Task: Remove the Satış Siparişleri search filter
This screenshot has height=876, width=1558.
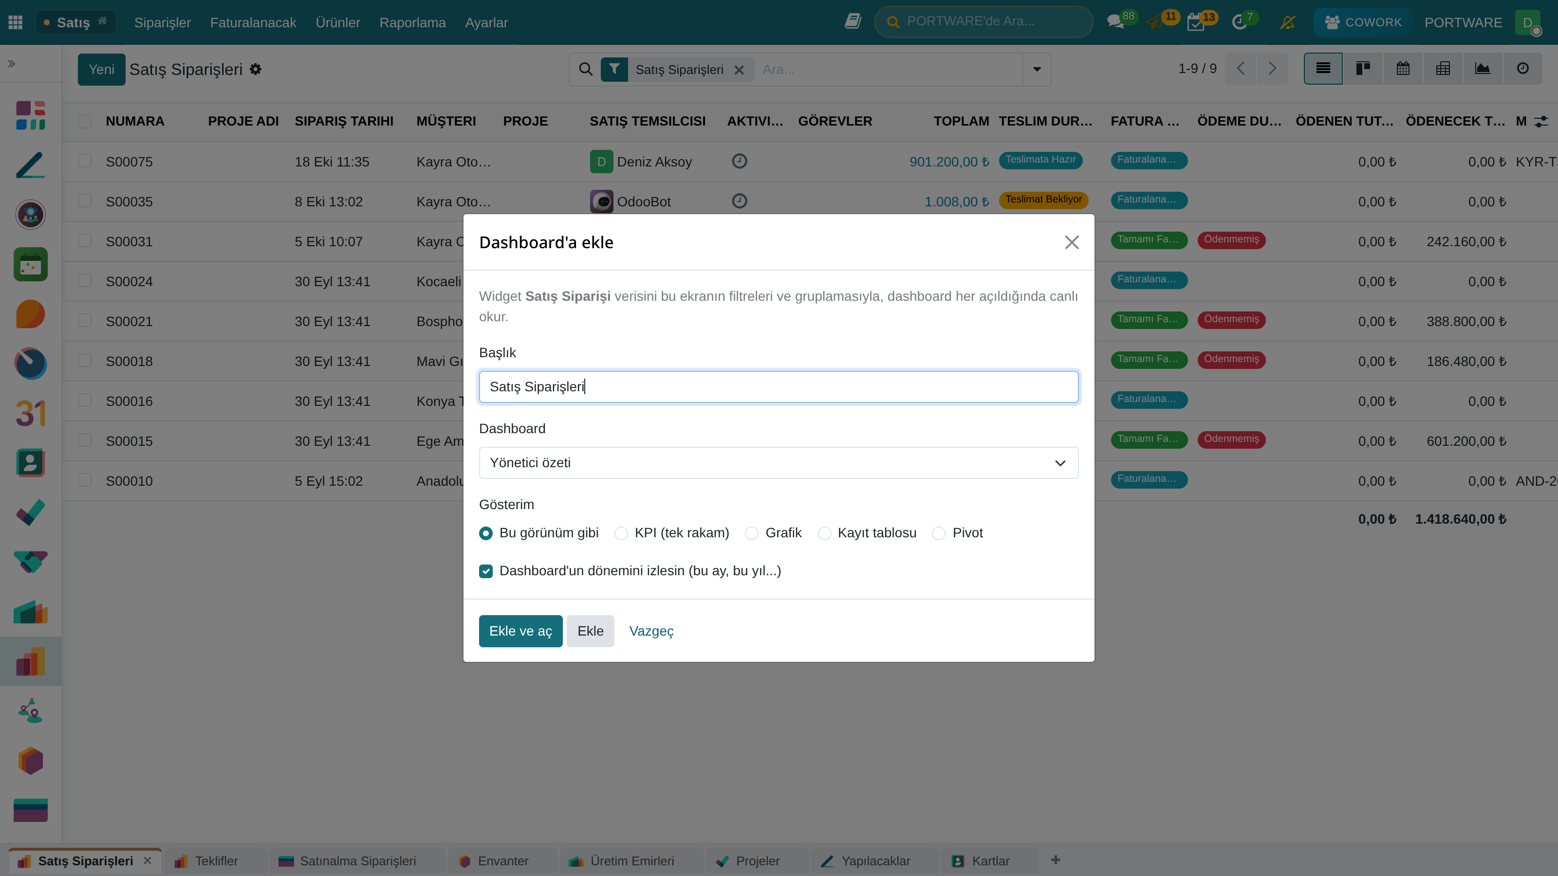Action: point(739,70)
